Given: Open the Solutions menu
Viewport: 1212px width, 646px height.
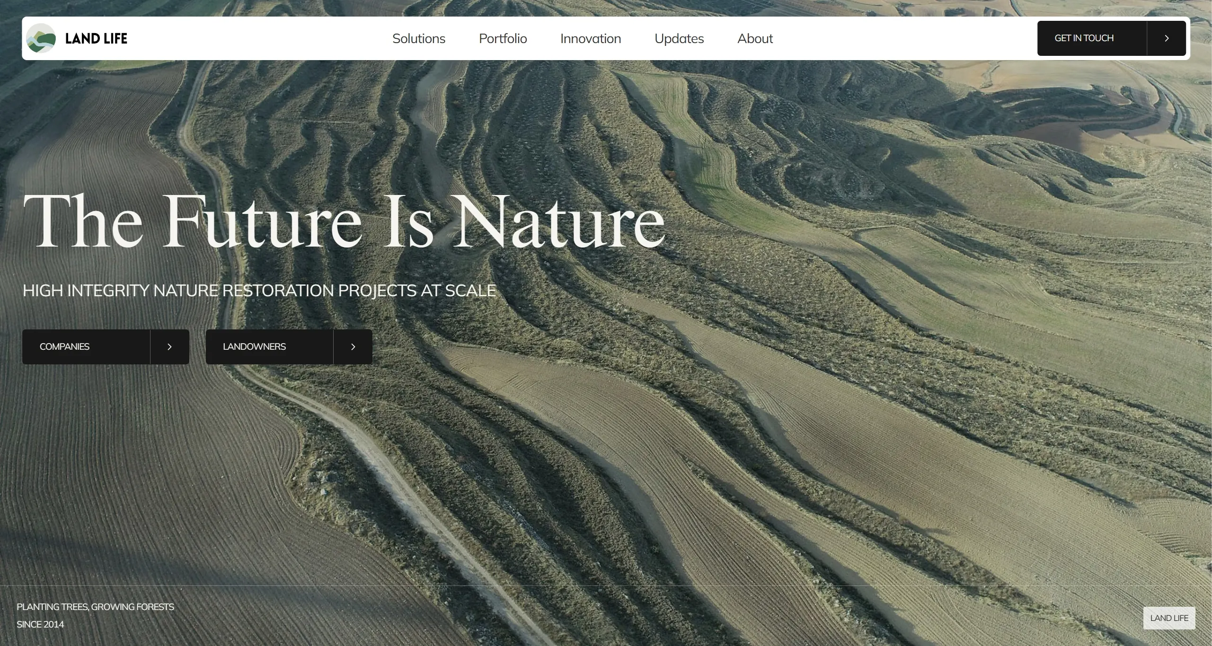Looking at the screenshot, I should coord(418,38).
